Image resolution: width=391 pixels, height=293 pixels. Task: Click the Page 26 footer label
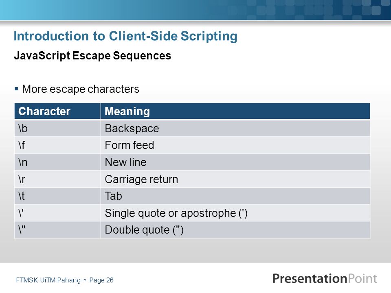(101, 280)
